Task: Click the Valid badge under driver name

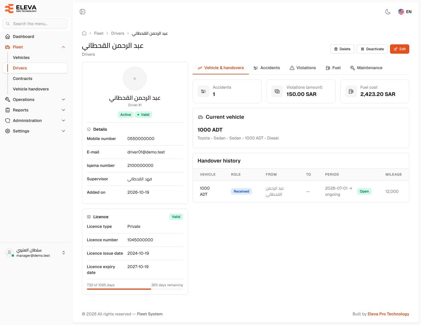Action: 143,115
